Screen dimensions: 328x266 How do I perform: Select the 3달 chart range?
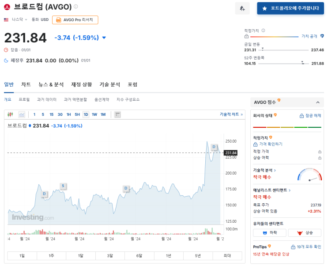coord(110,256)
